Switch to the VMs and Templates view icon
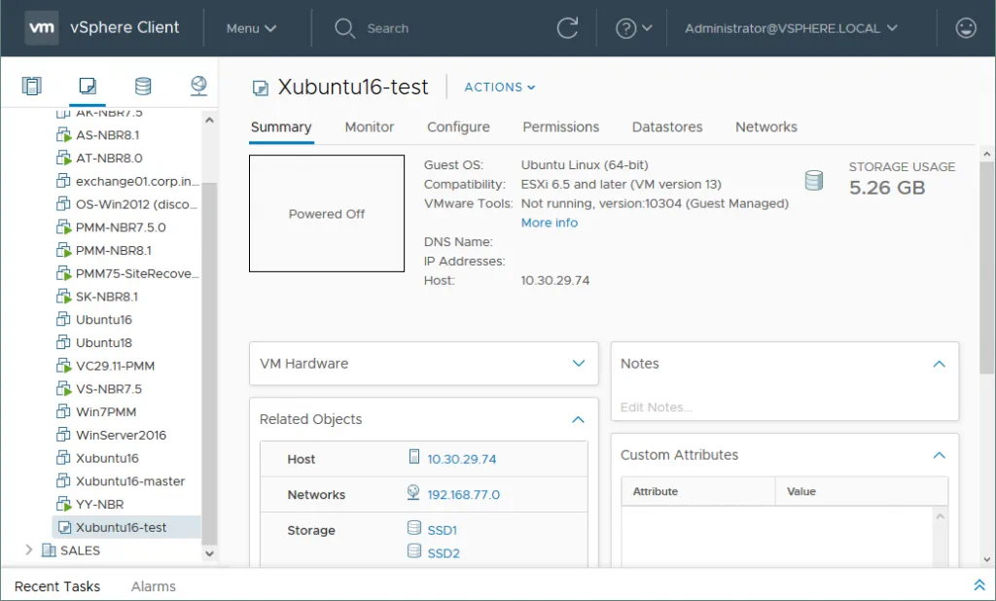Viewport: 996px width, 601px height. tap(88, 87)
